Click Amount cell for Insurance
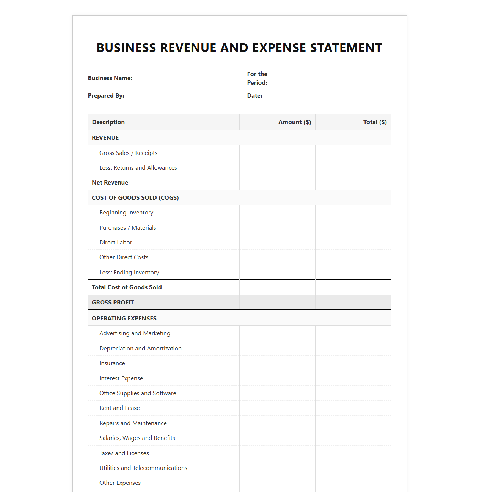479x492 pixels. coord(277,363)
